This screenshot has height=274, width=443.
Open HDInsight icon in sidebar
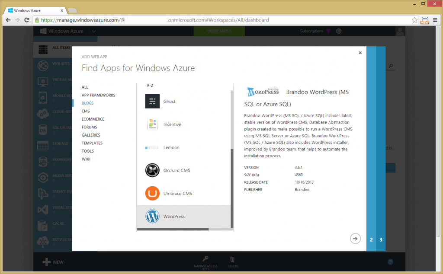tap(43, 162)
